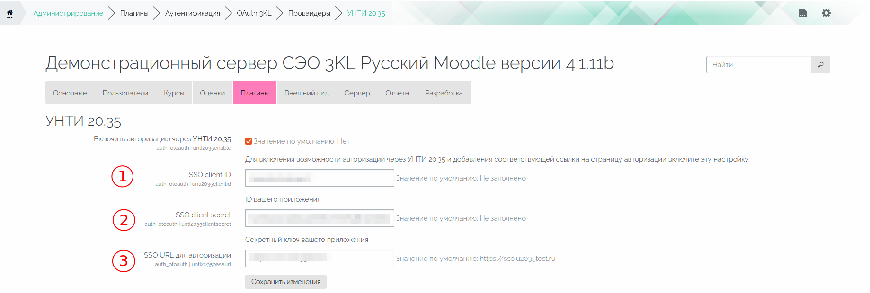Click the 'SSO client secret' label
The width and height of the screenshot is (870, 293).
[x=203, y=215]
